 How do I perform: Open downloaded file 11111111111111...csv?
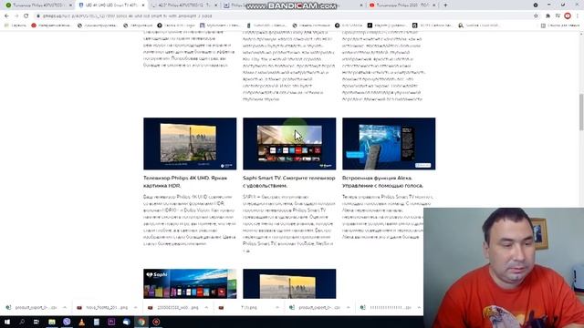(386, 308)
